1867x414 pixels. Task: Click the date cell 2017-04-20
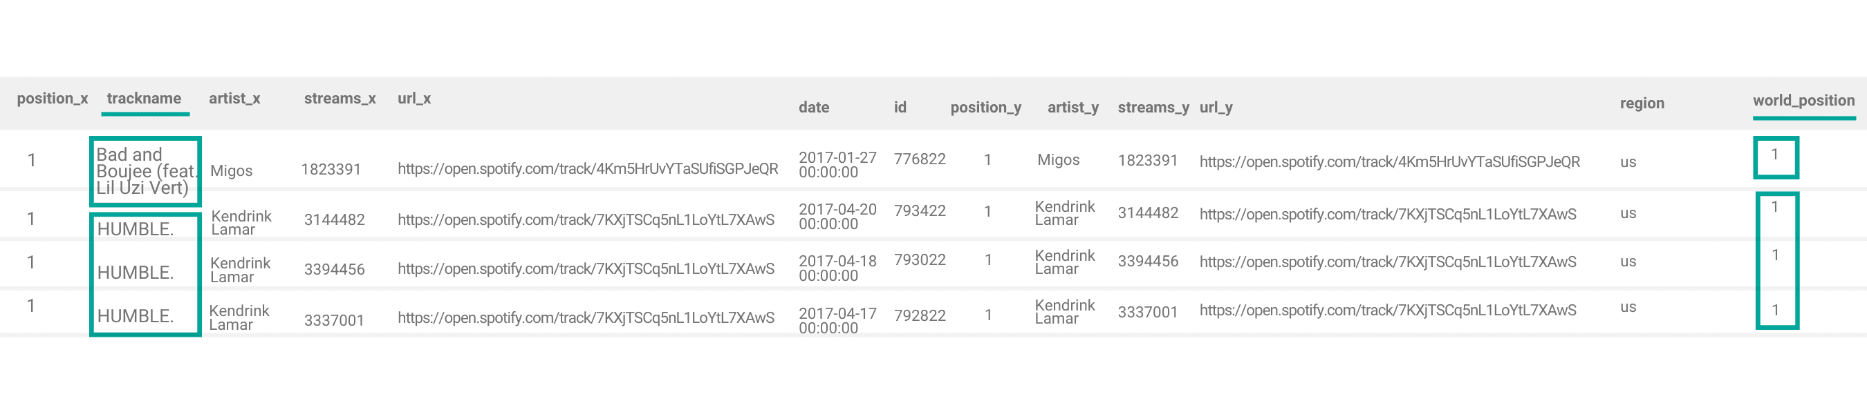[x=837, y=217]
